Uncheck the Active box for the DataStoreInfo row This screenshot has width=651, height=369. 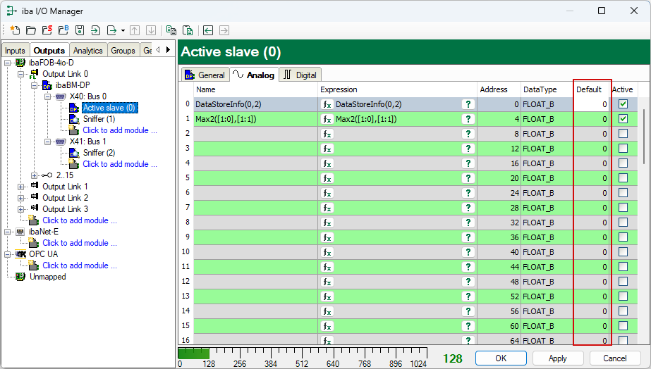[623, 104]
